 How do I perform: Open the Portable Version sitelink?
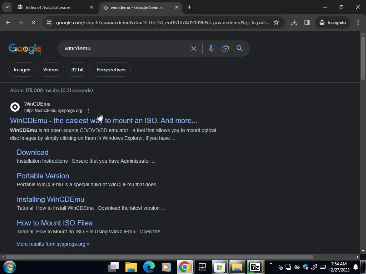(x=43, y=176)
